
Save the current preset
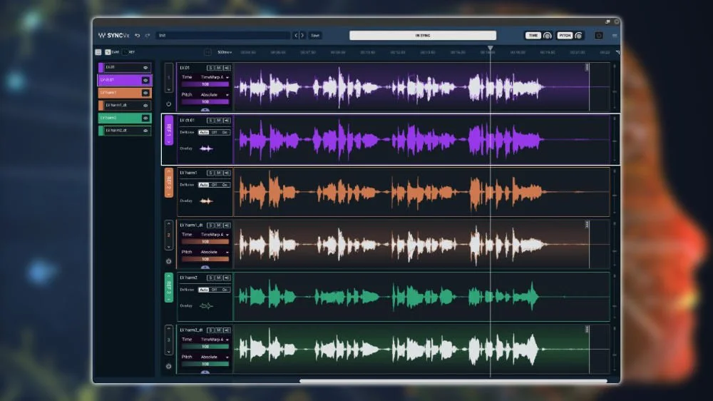(x=315, y=36)
